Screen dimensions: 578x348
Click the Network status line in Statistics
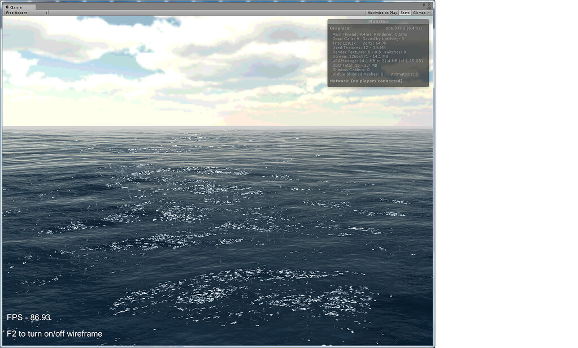click(366, 81)
